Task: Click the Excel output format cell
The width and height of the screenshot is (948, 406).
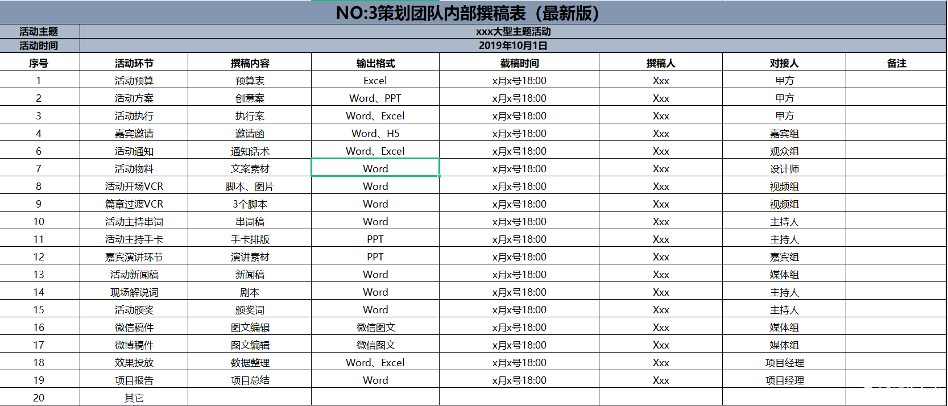Action: click(x=375, y=81)
